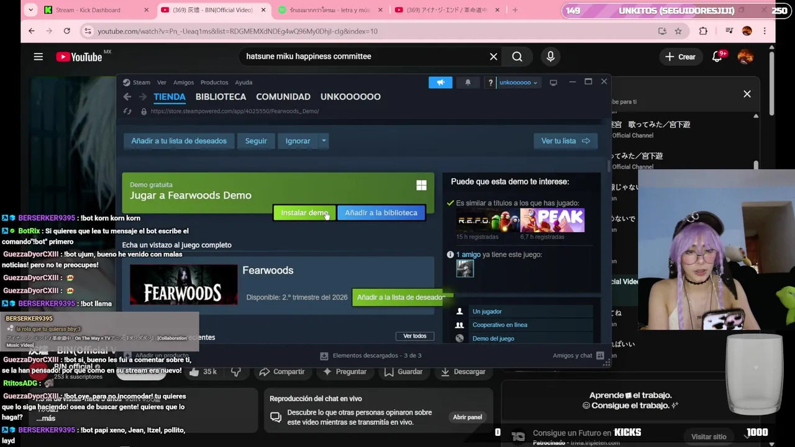Open the Steam help question mark

(490, 82)
